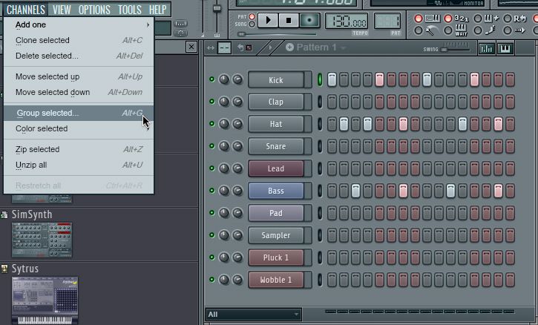This screenshot has height=325, width=538.
Task: Click the Record button
Action: point(309,20)
